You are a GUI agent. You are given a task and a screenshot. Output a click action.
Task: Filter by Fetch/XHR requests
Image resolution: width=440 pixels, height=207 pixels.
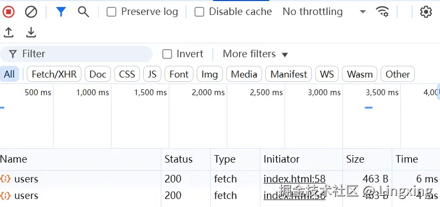point(54,74)
